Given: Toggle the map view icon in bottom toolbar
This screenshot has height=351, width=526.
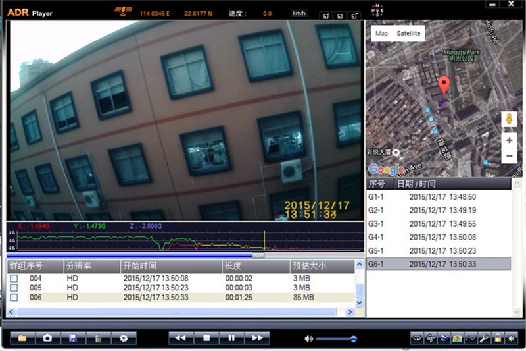Looking at the screenshot, I should coord(457,338).
